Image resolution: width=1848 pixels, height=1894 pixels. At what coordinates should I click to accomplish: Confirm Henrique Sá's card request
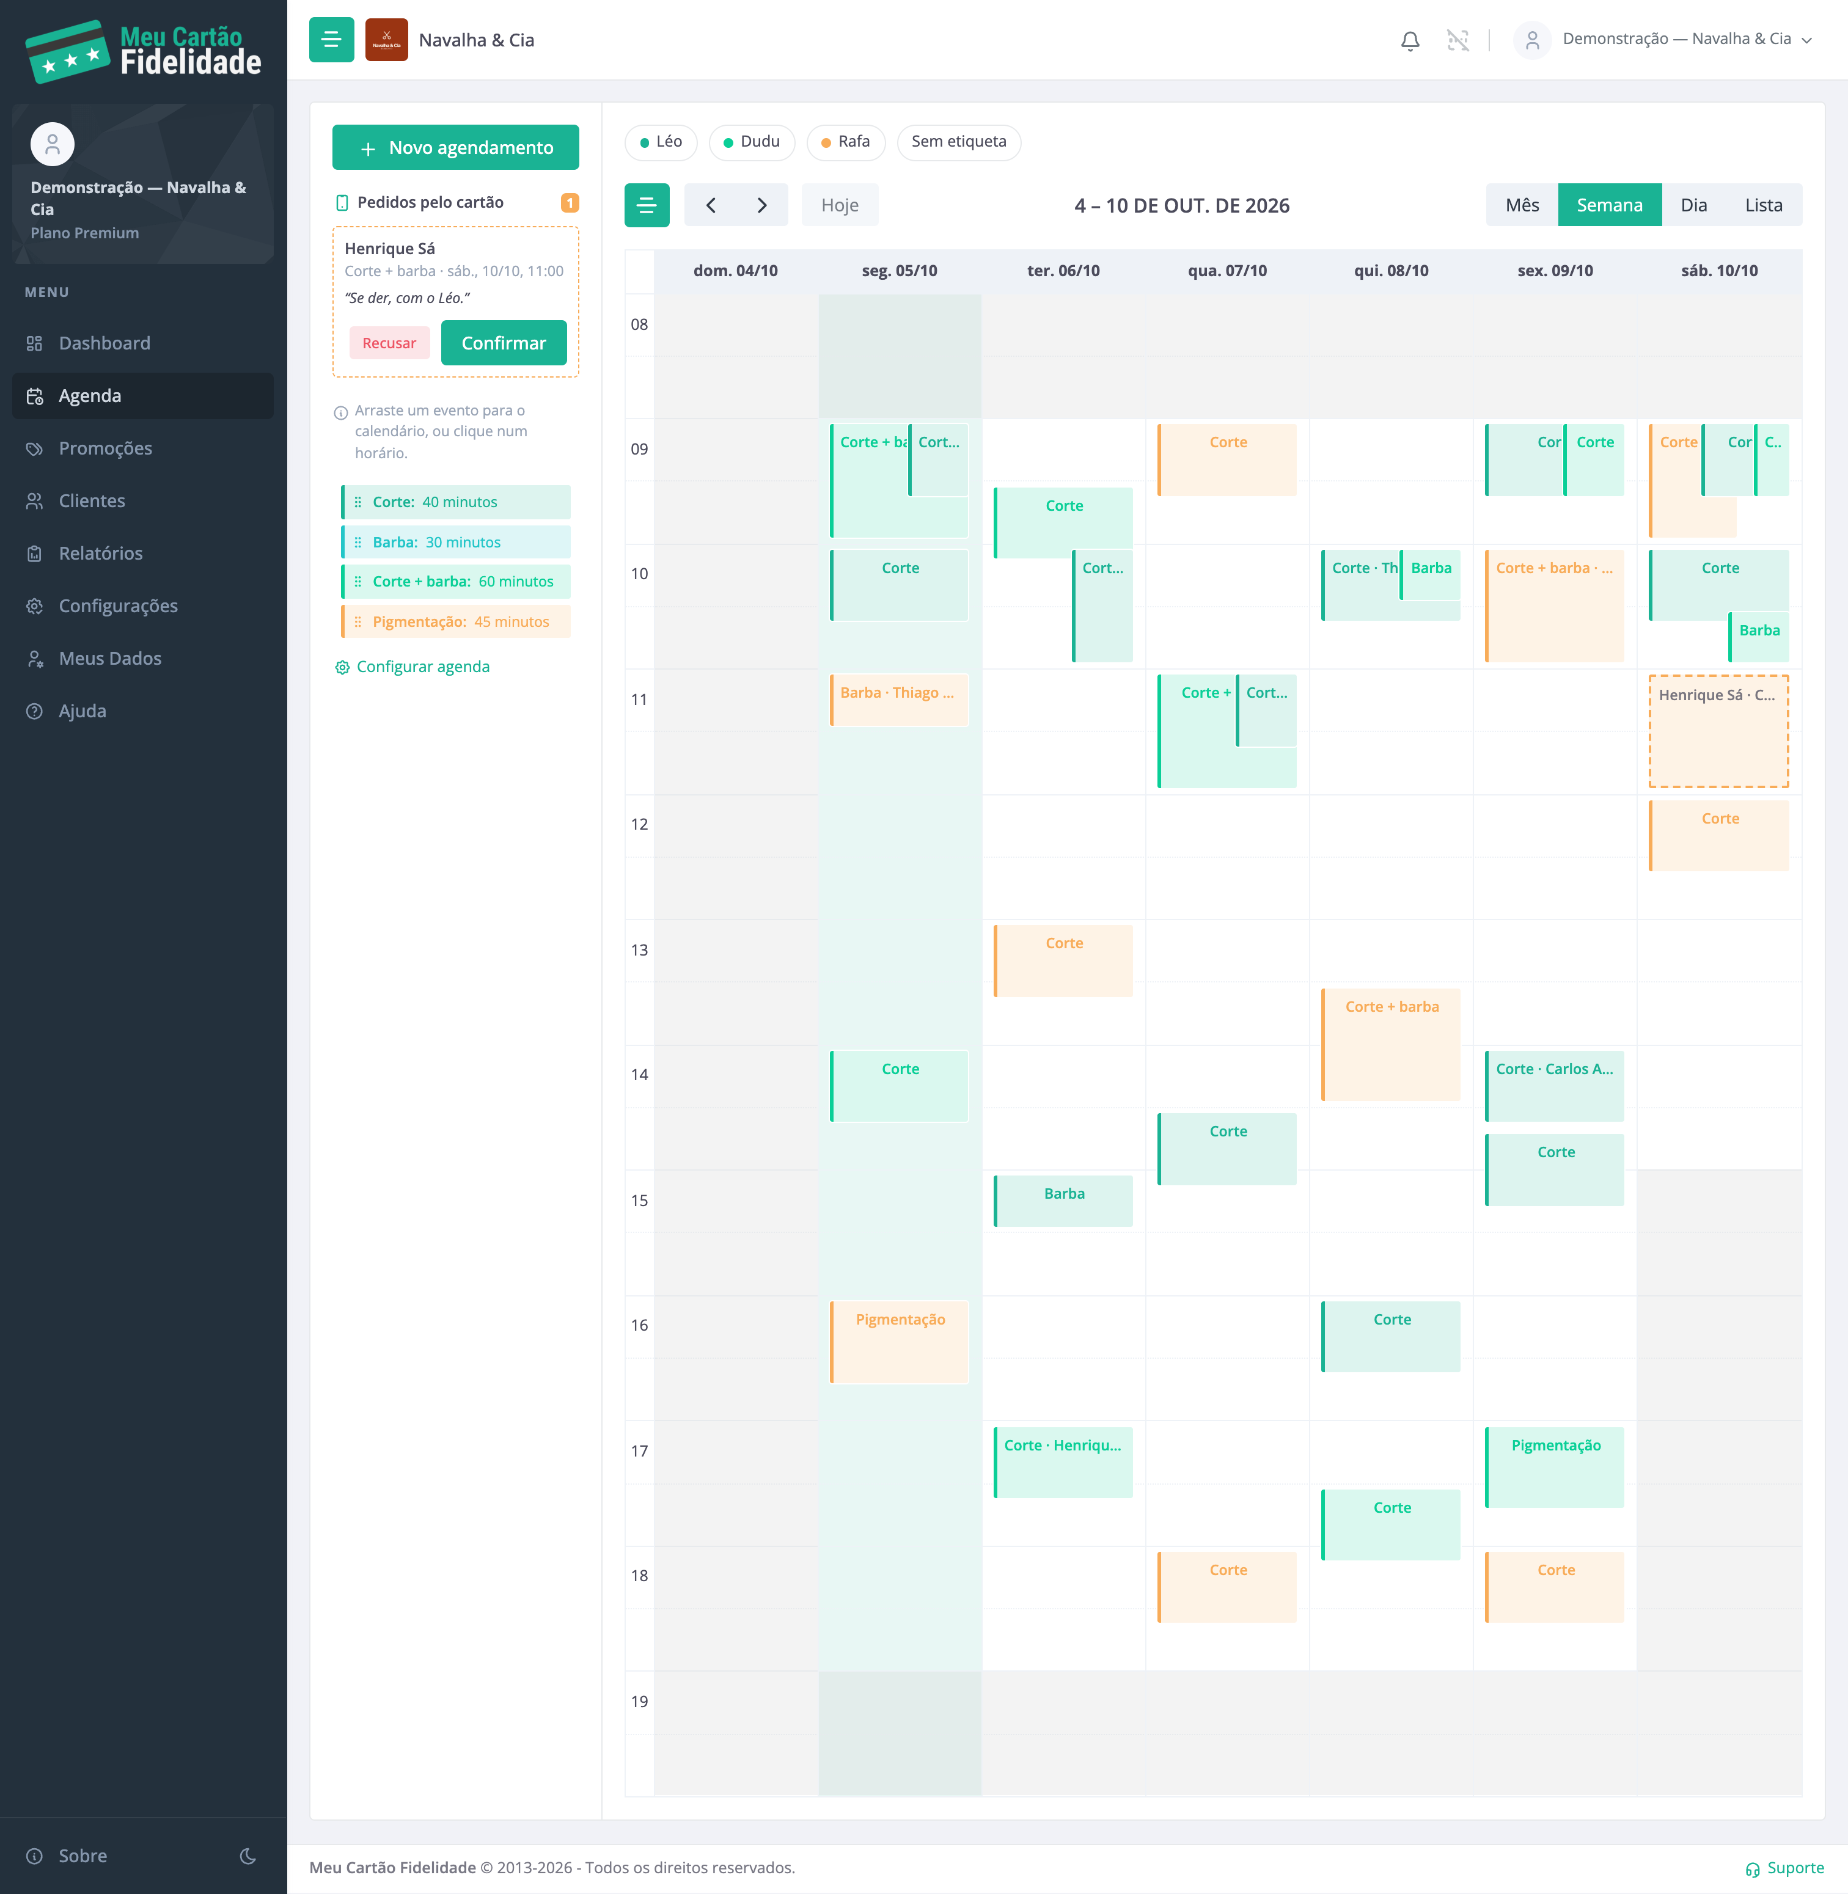(503, 343)
